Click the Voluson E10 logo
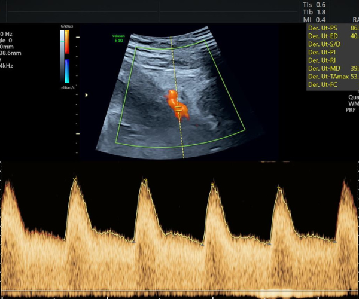This screenshot has width=359, height=299. coord(118,38)
